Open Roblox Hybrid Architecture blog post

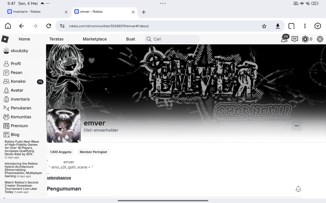(x=23, y=170)
